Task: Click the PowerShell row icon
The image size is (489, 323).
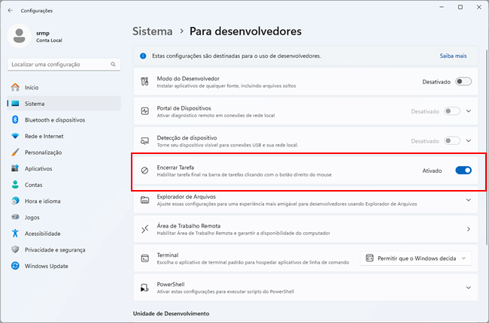Action: 144,288
